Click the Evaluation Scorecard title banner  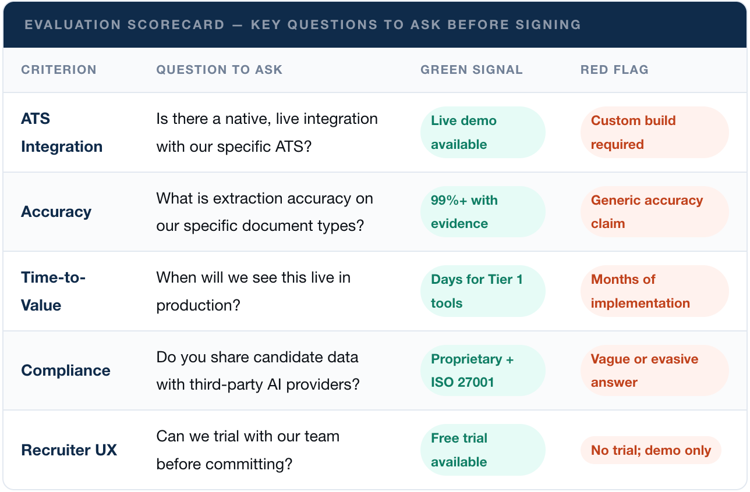tap(302, 25)
